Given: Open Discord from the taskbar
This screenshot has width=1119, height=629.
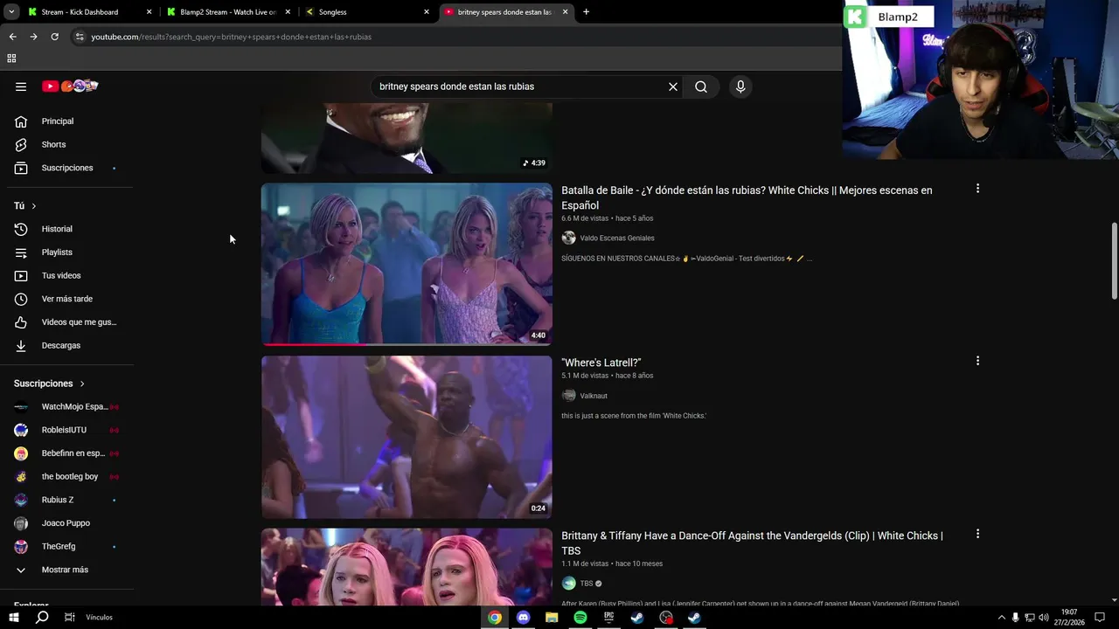Looking at the screenshot, I should (523, 618).
